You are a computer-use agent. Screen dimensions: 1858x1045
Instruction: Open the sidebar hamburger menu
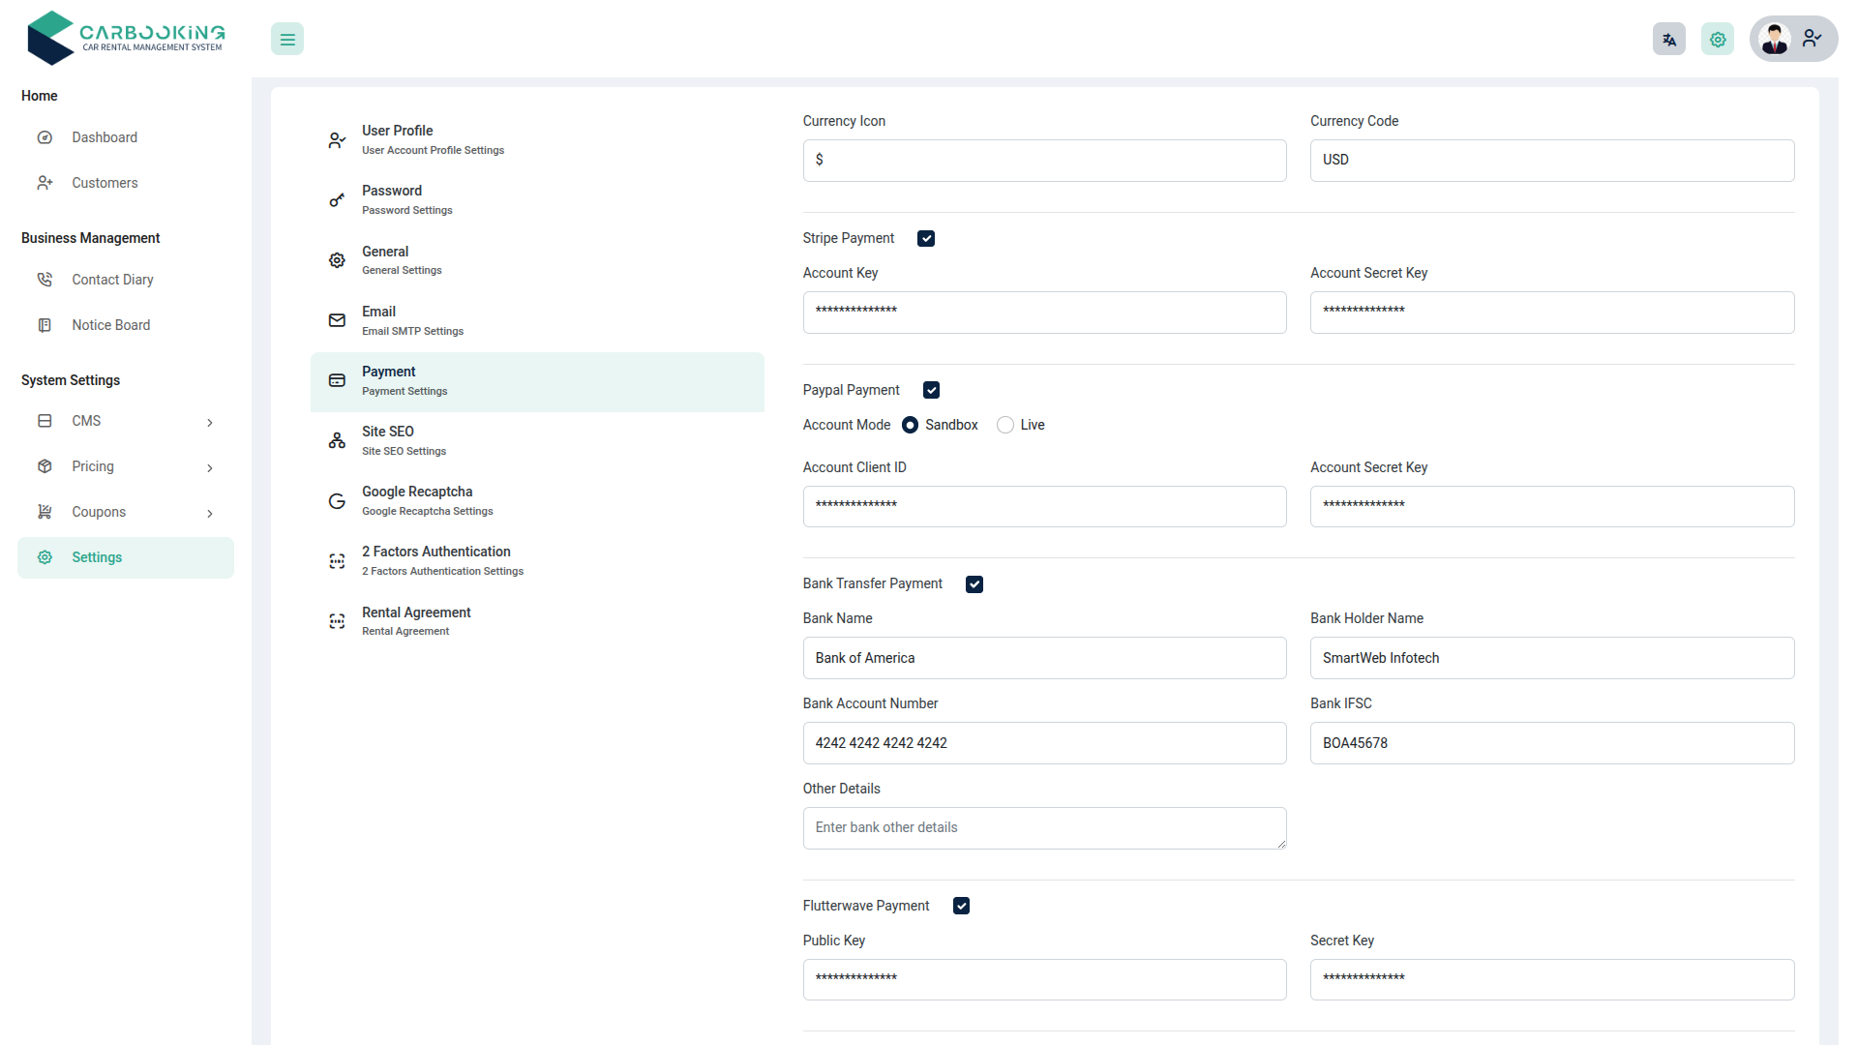point(286,39)
